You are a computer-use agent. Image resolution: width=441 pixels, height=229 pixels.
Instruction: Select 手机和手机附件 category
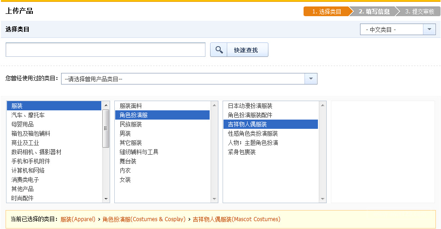tap(31, 161)
